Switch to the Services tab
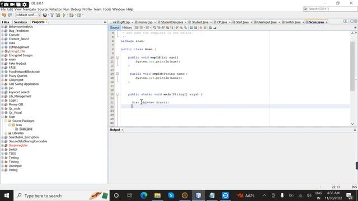This screenshot has width=358, height=201. click(x=20, y=22)
